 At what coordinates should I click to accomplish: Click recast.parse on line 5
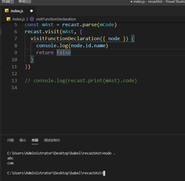tap(80, 25)
